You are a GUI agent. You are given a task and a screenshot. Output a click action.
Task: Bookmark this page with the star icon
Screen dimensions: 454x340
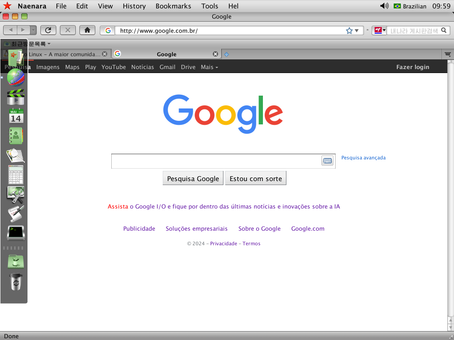coord(349,31)
